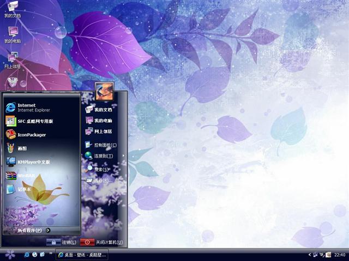Viewport: 349px width, 261px height.
Task: Choose 搜索(S) in the Start menu
Action: [x=100, y=169]
